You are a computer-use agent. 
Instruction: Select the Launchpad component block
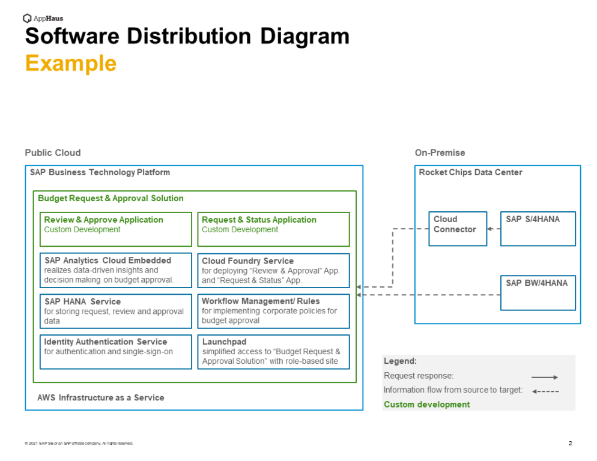point(273,352)
